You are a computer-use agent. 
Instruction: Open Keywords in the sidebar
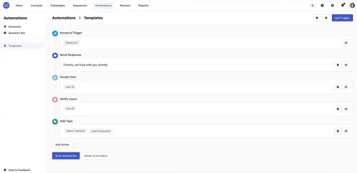tap(14, 26)
